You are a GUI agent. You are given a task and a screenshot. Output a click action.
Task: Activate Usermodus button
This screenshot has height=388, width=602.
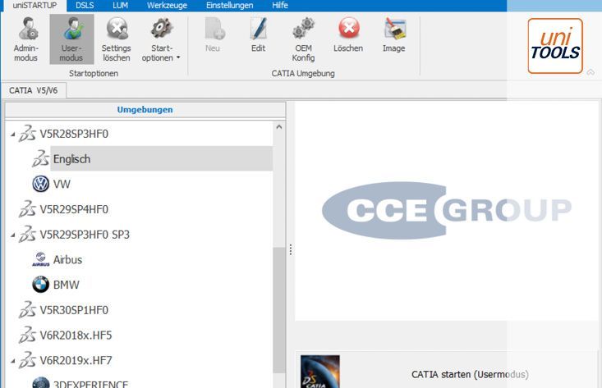point(71,39)
